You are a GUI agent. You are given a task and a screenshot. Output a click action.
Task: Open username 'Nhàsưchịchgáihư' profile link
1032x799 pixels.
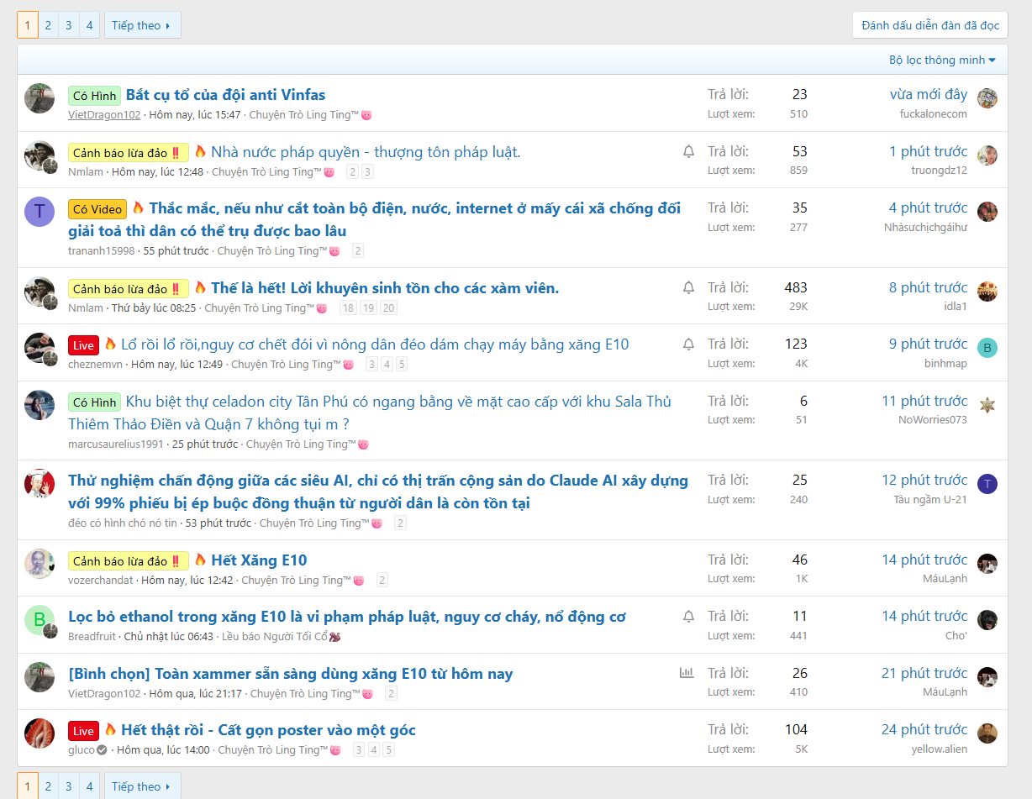(925, 228)
